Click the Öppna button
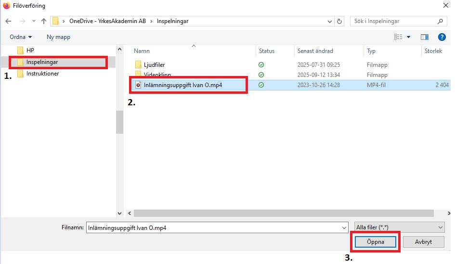The width and height of the screenshot is (455, 264). (375, 242)
